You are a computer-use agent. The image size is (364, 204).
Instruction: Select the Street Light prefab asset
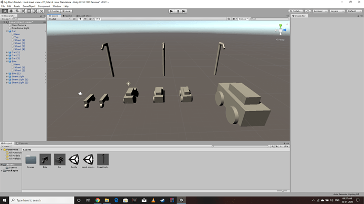tap(103, 161)
